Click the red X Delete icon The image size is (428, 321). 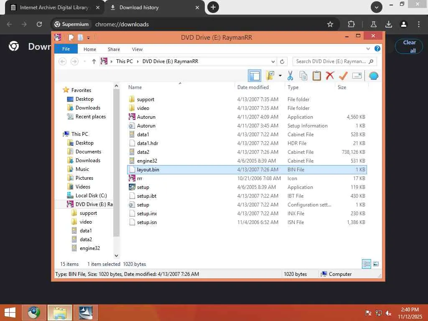point(330,76)
